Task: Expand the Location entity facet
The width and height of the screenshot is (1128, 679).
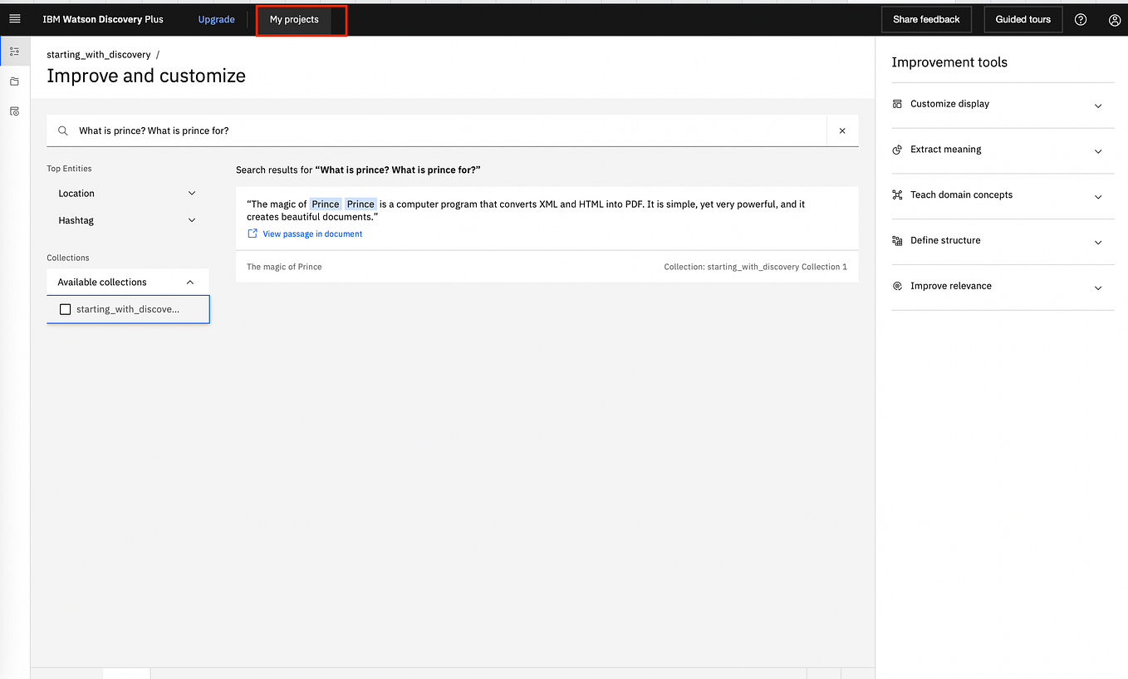Action: 128,194
